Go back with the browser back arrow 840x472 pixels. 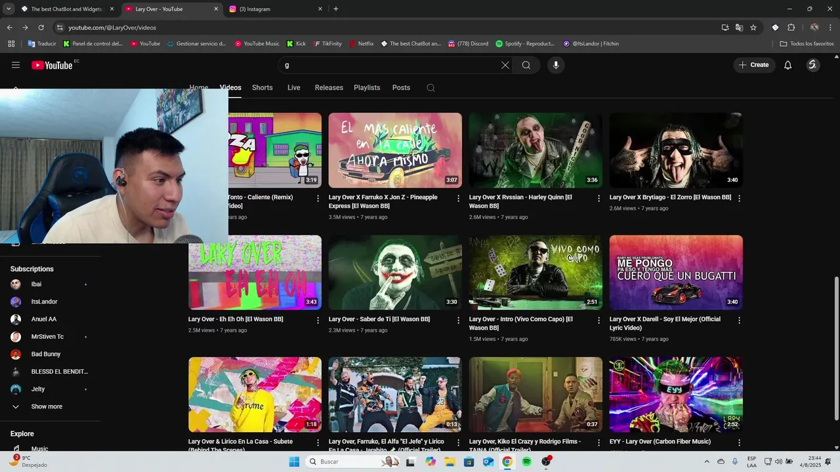(9, 28)
